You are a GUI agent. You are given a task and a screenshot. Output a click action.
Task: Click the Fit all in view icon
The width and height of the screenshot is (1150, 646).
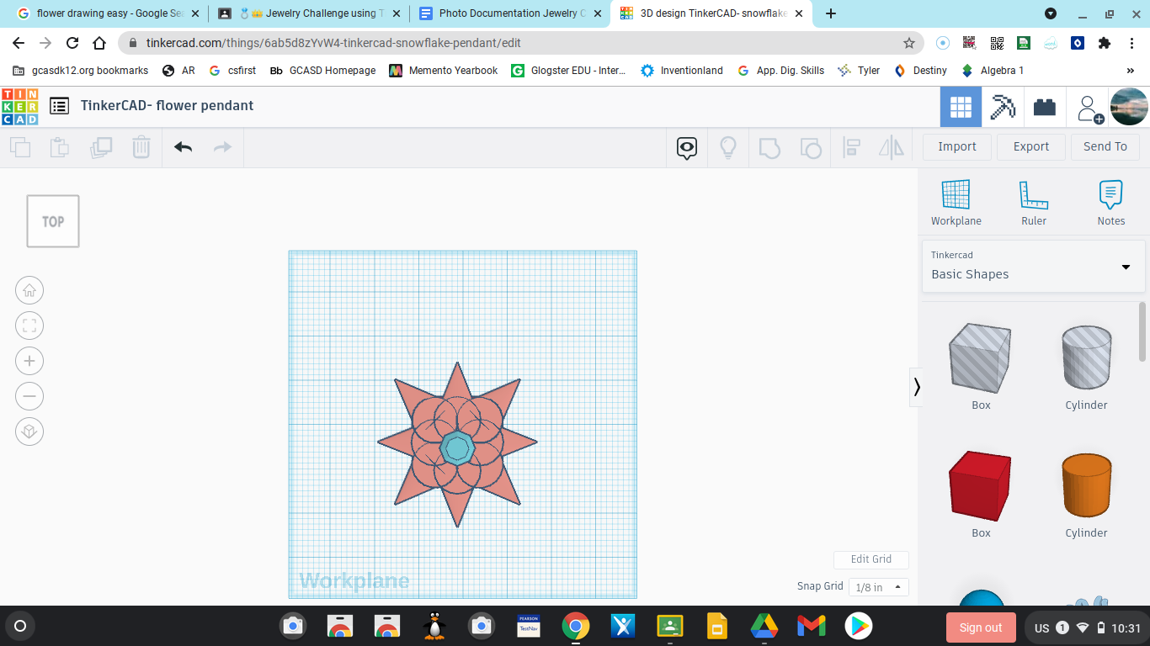(x=29, y=326)
